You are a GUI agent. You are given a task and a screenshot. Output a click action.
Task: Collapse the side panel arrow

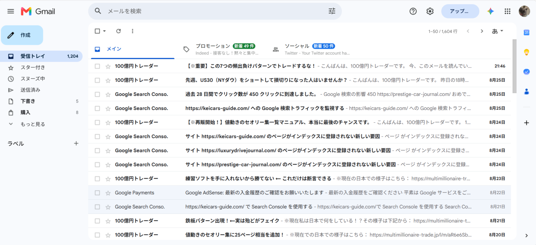527,236
